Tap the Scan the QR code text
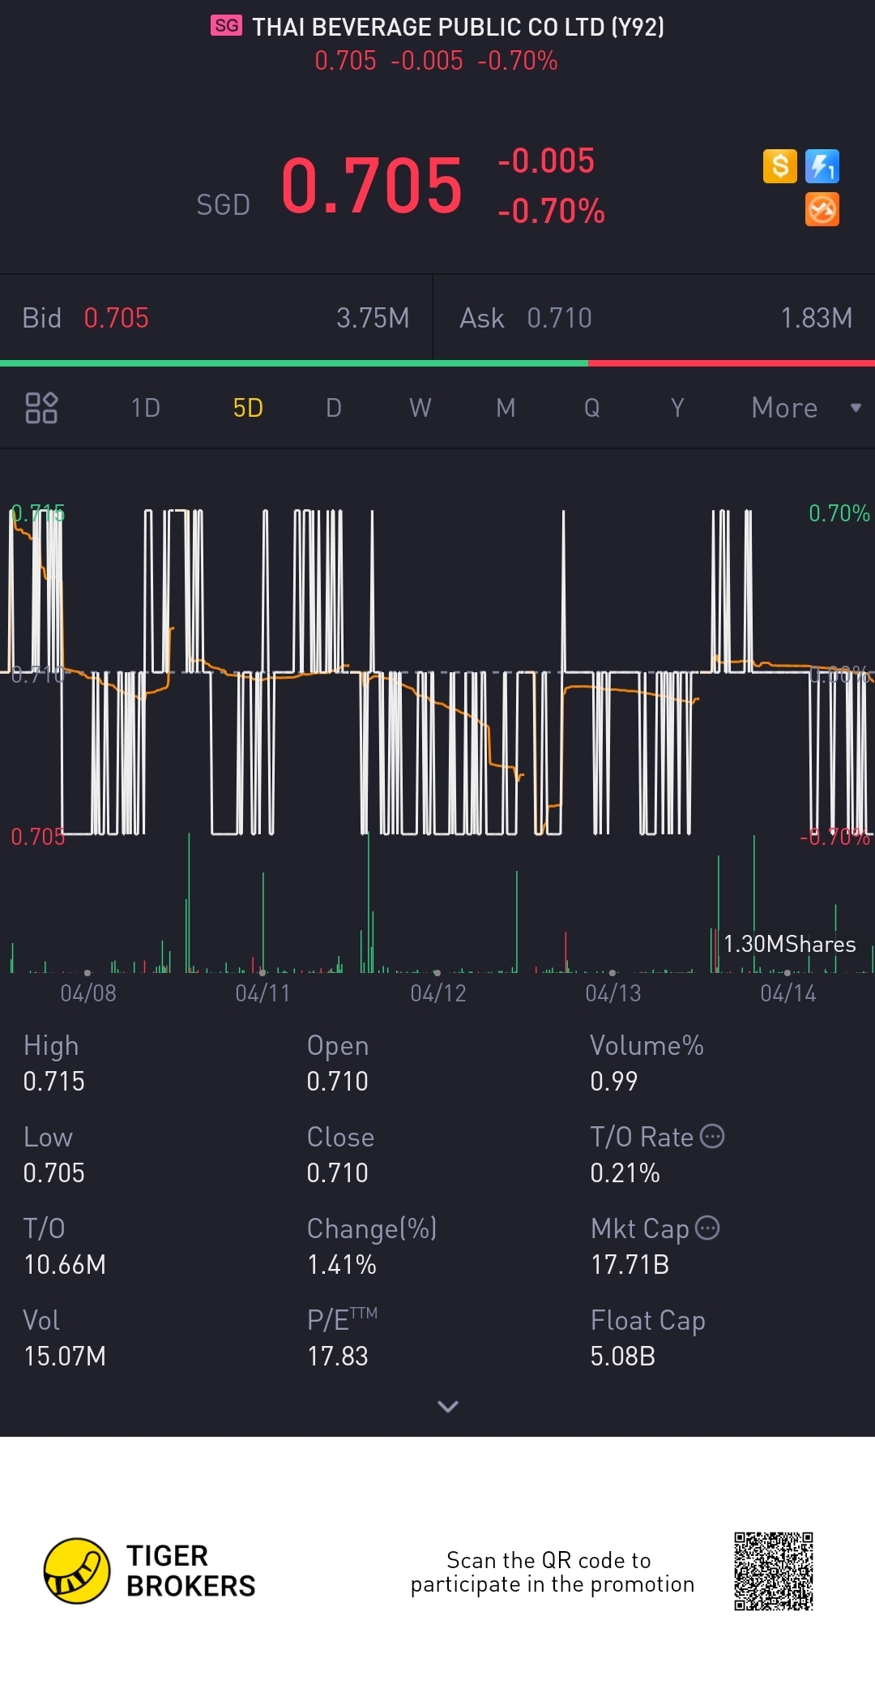The width and height of the screenshot is (875, 1706). (553, 1572)
